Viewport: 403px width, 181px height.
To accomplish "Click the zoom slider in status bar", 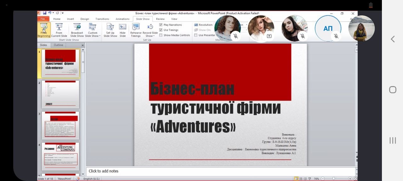I will tap(334, 179).
